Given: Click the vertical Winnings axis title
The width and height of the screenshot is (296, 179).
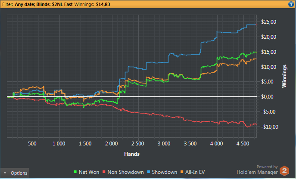Looking at the screenshot, I should pyautogui.click(x=284, y=76).
